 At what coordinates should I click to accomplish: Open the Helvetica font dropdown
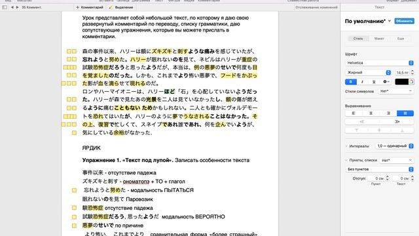(x=379, y=63)
